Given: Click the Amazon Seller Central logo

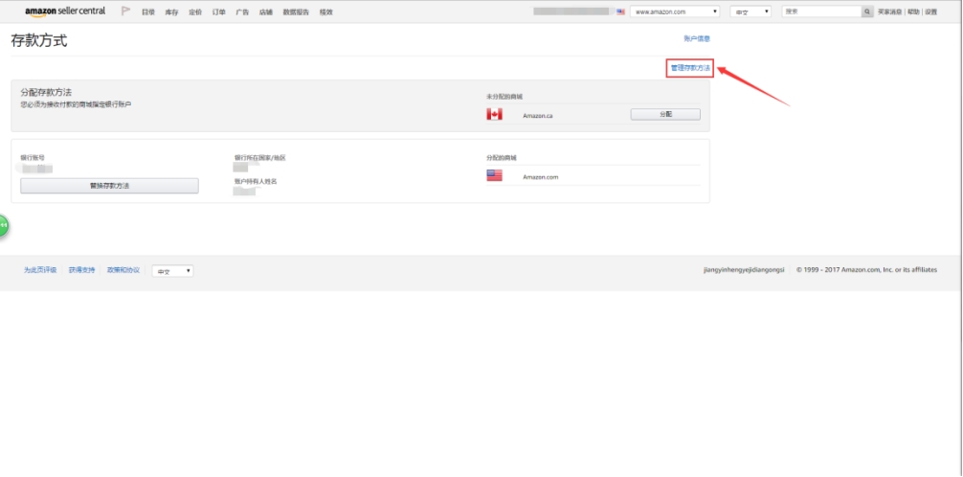Looking at the screenshot, I should click(65, 11).
